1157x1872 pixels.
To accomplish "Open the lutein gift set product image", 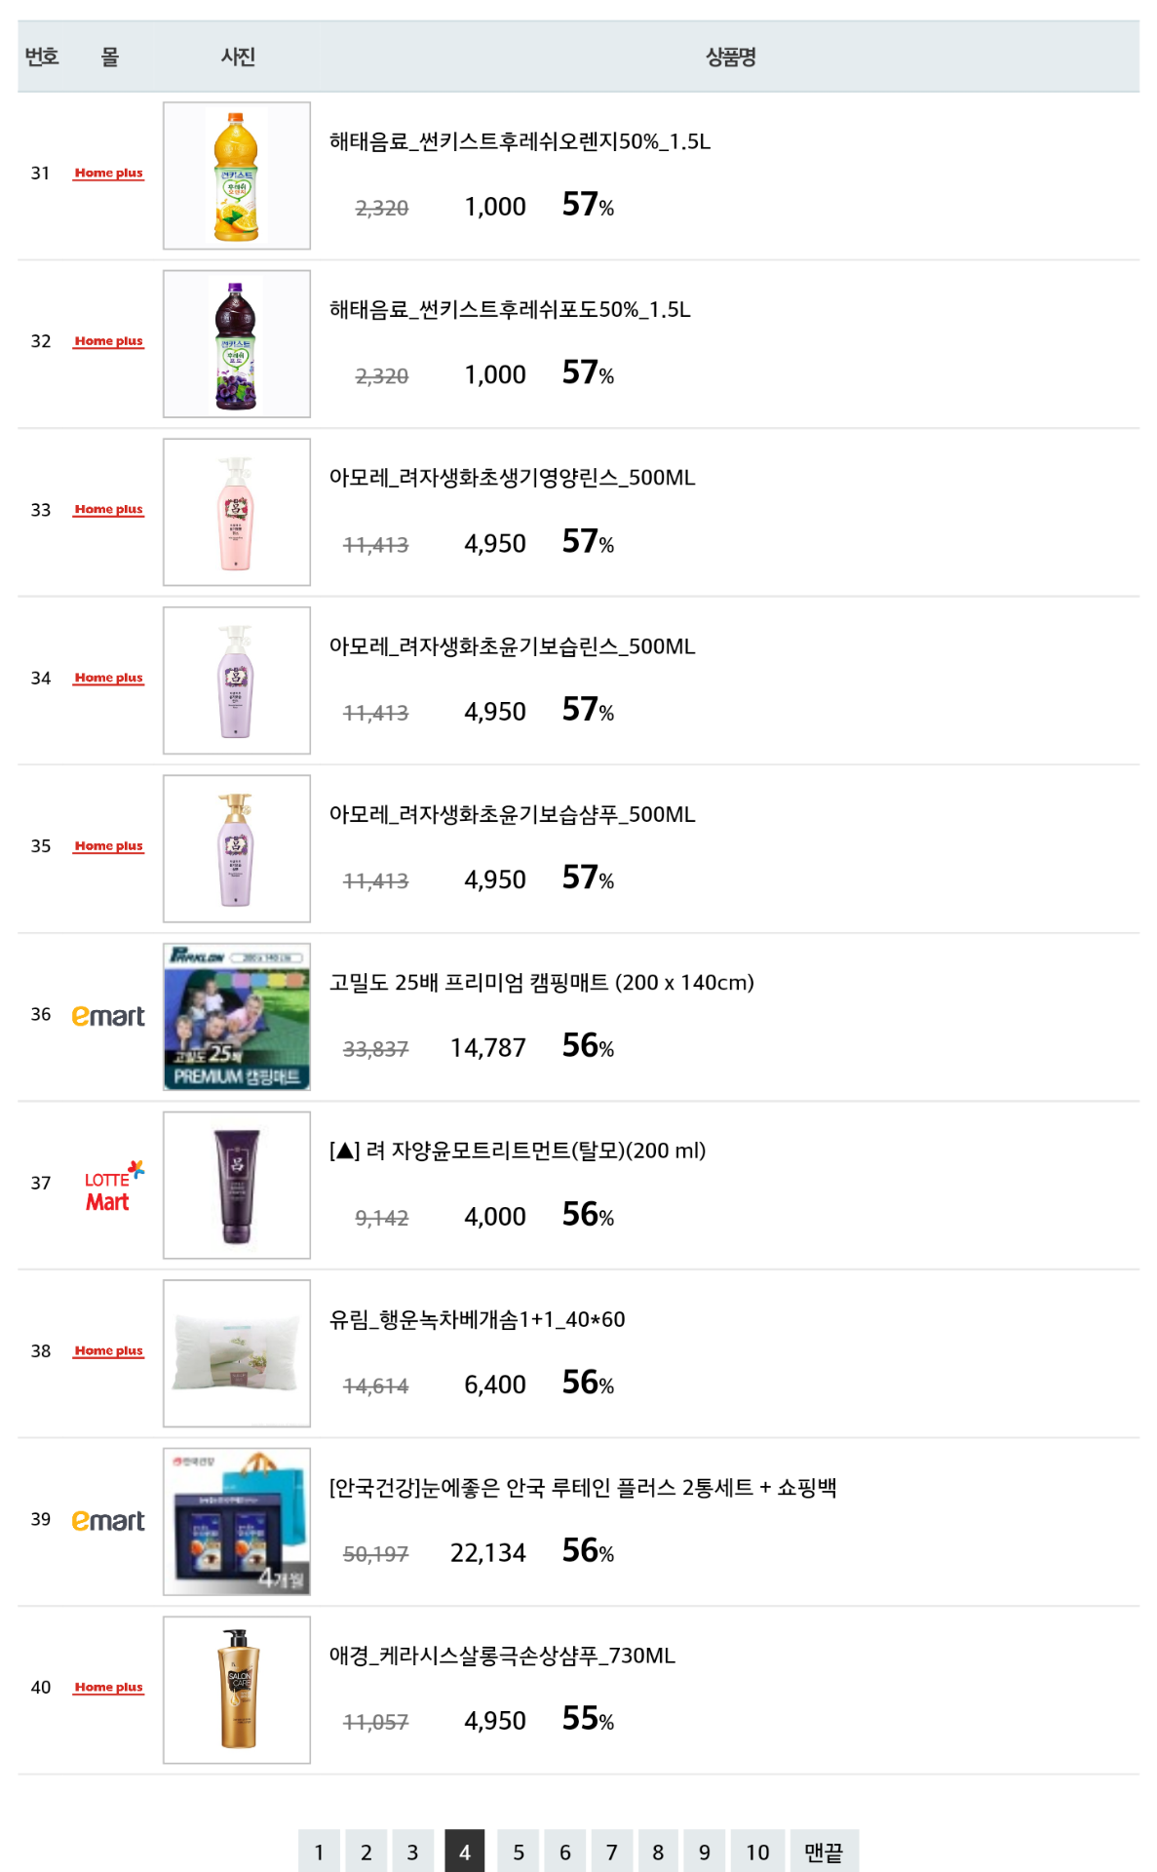I will (x=237, y=1522).
